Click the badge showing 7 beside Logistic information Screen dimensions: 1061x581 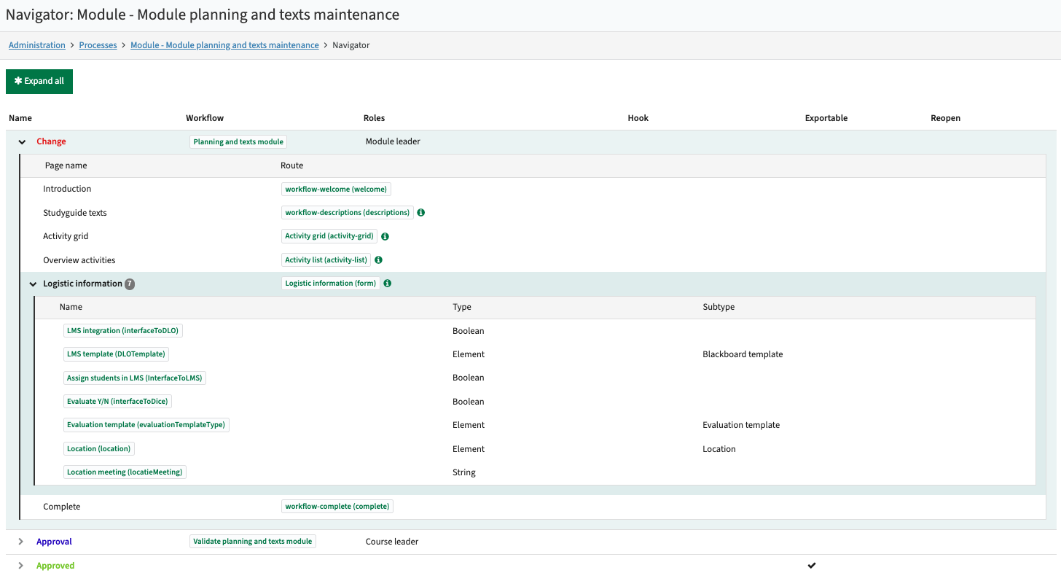pos(130,284)
